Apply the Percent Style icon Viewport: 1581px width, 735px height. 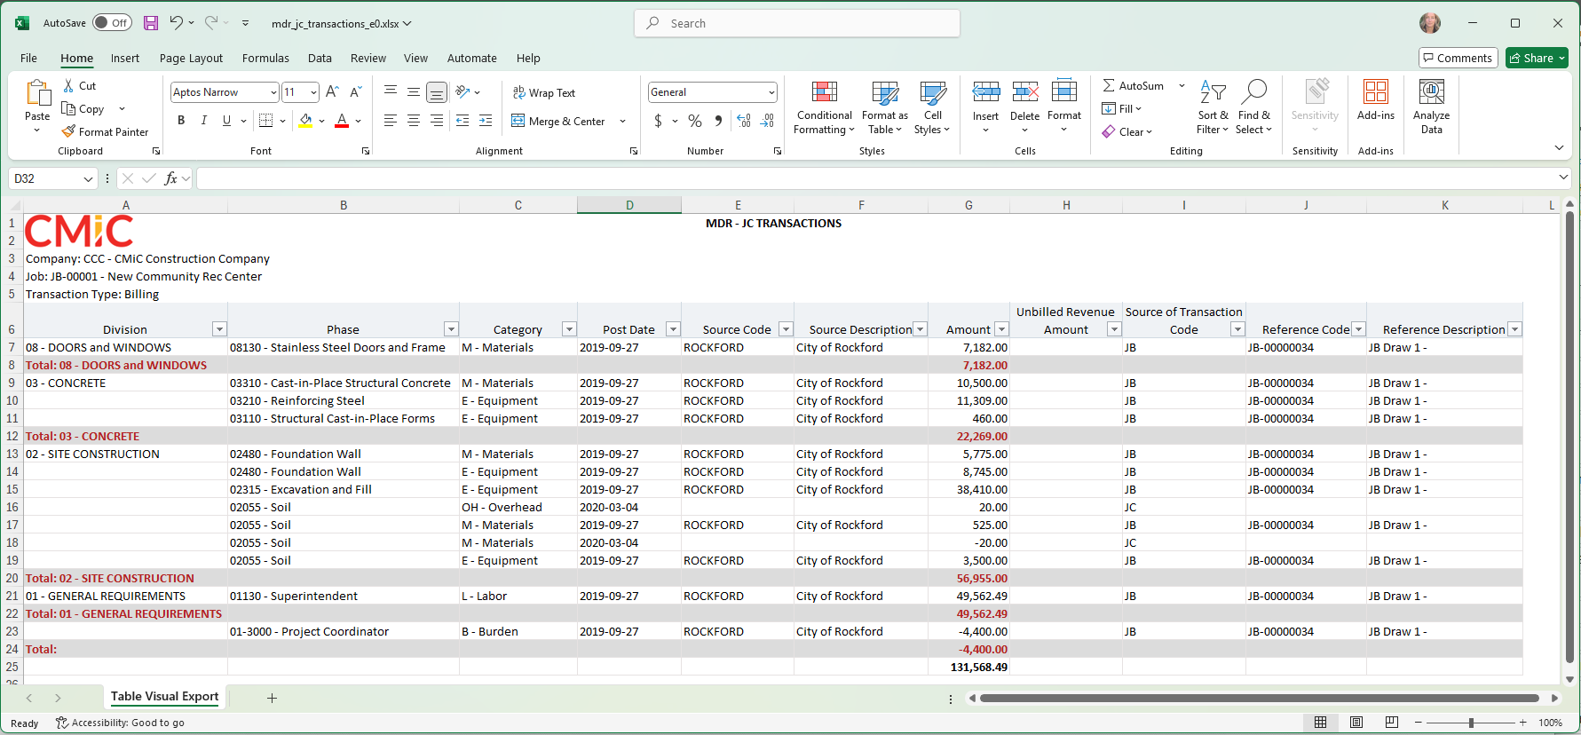(x=695, y=121)
